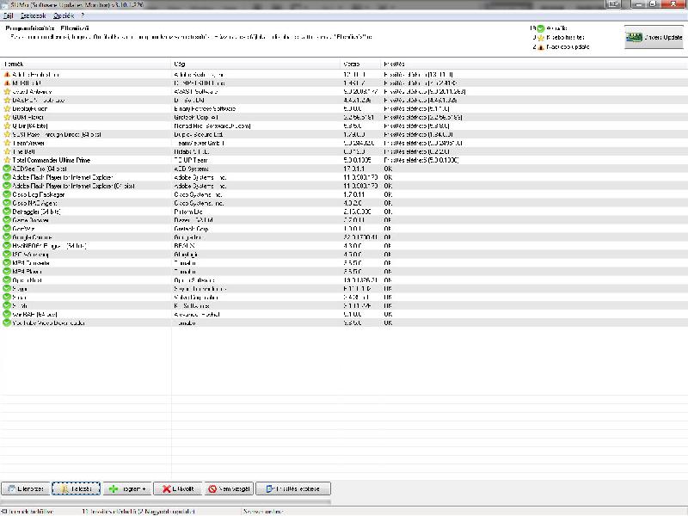Open the question mark help menu
Viewport: 688px width, 516px height.
point(83,15)
